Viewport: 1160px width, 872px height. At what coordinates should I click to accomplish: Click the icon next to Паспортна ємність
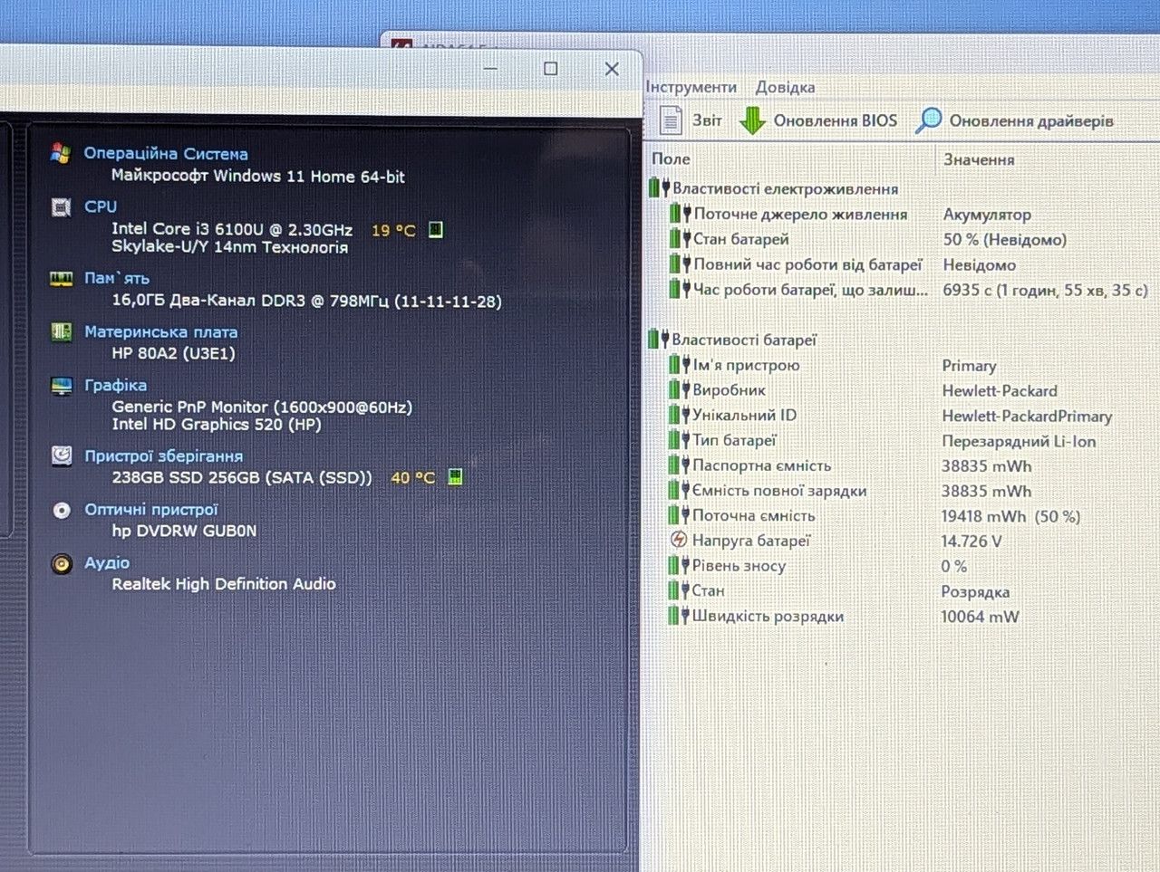point(679,465)
